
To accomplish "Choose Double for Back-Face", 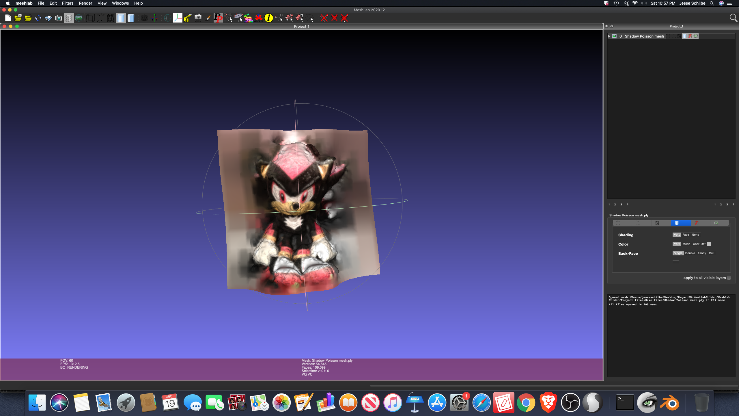I will pos(690,253).
